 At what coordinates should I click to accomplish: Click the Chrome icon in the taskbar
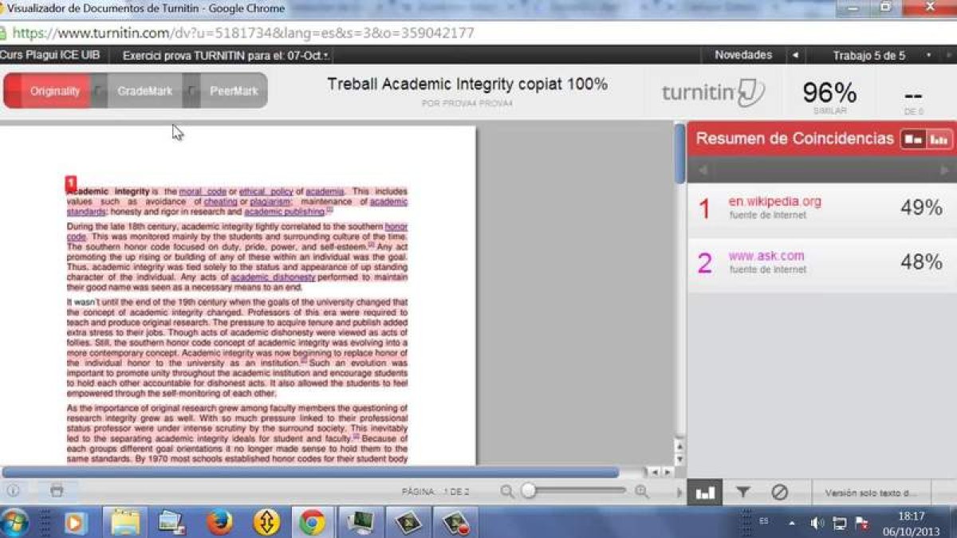point(312,522)
